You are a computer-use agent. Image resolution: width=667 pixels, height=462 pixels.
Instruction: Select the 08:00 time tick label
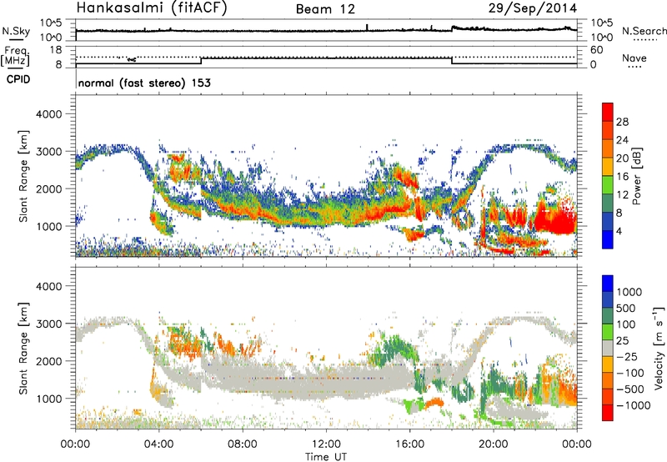(x=243, y=444)
